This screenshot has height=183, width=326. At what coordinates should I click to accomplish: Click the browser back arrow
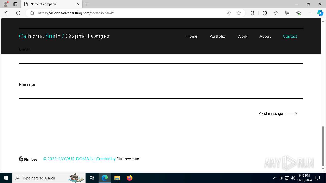click(x=7, y=13)
